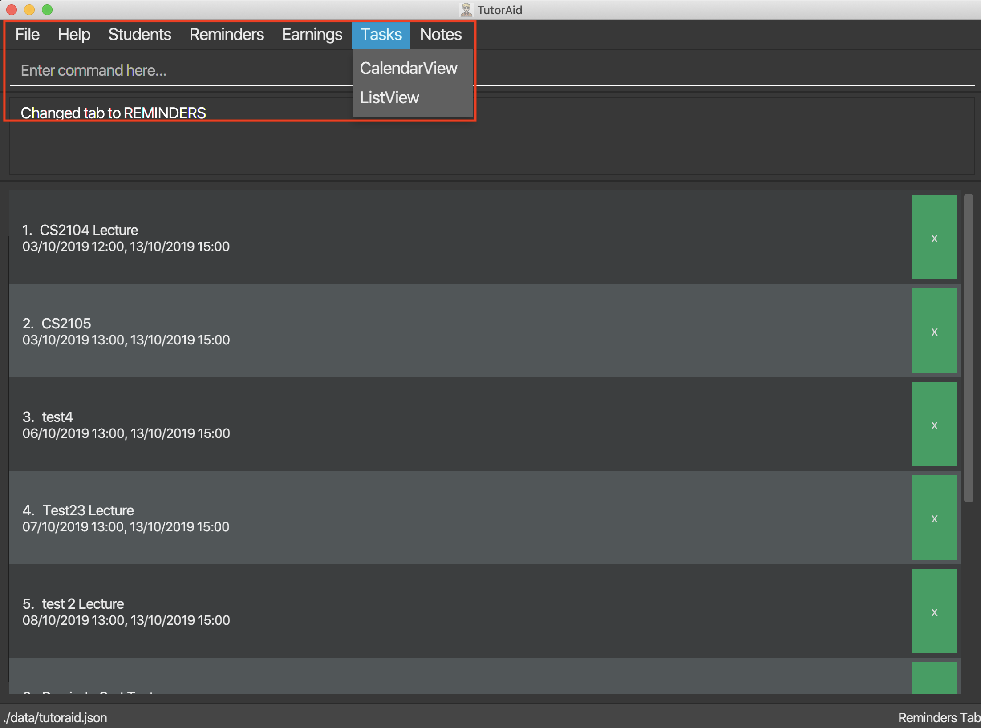Screen dimensions: 981x728
Task: Select CalendarView from Tasks menu
Action: [x=409, y=67]
